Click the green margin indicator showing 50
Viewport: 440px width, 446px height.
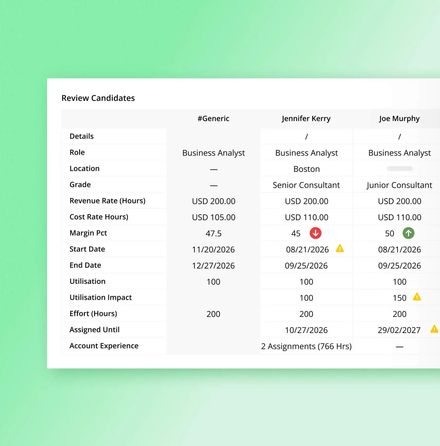coord(390,233)
